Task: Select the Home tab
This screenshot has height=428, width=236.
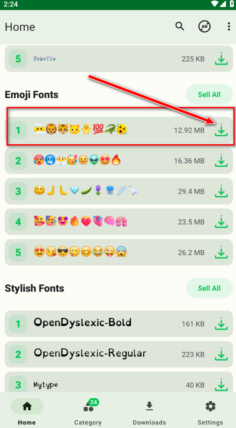Action: [x=27, y=412]
